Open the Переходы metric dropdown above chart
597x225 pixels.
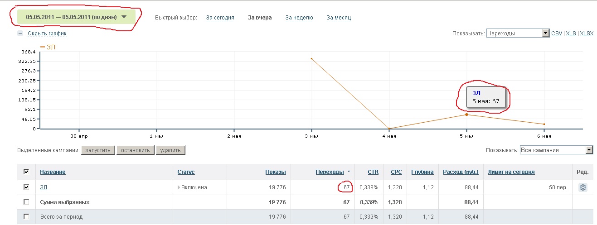pos(518,33)
